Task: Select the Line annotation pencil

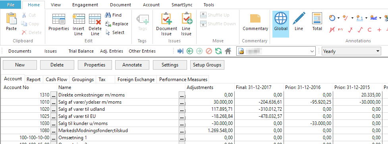Action: [x=299, y=22]
